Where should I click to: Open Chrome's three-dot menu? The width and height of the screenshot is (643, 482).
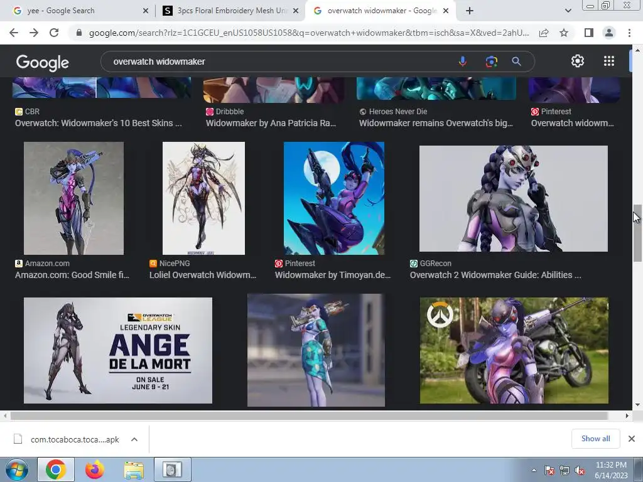(x=629, y=33)
